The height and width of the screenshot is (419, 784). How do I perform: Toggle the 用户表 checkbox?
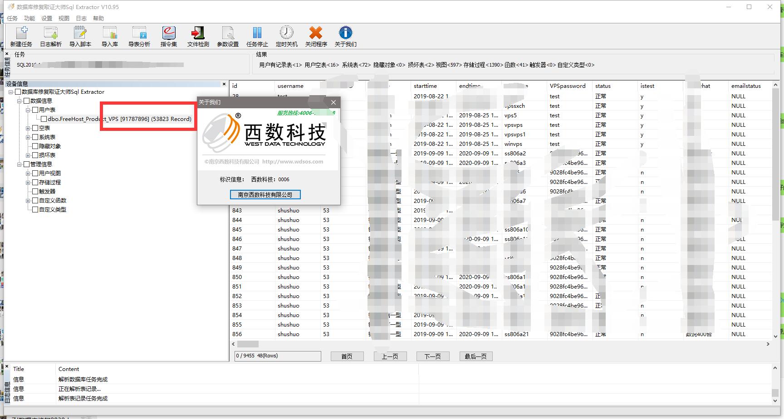[35, 110]
